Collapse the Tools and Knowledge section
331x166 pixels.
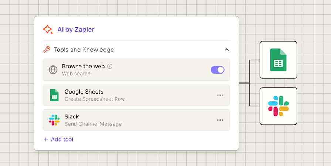(226, 50)
